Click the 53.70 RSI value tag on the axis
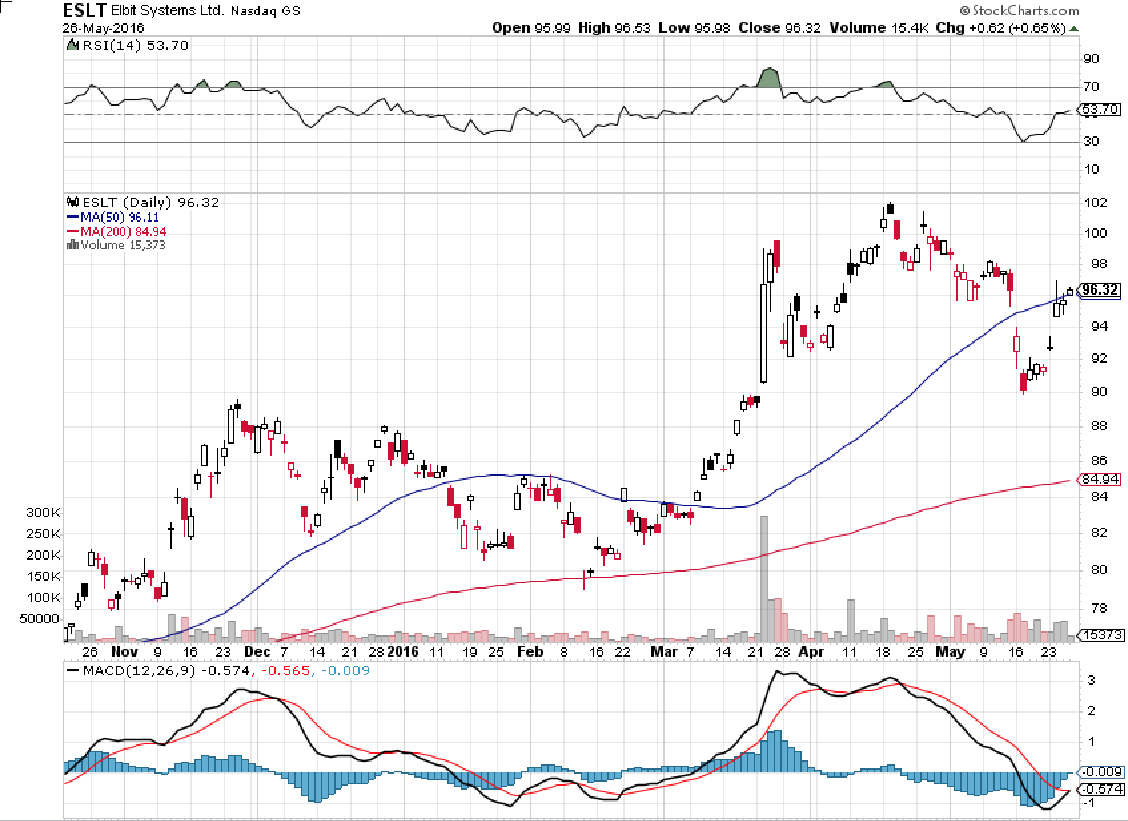Image resolution: width=1128 pixels, height=821 pixels. (x=1100, y=109)
